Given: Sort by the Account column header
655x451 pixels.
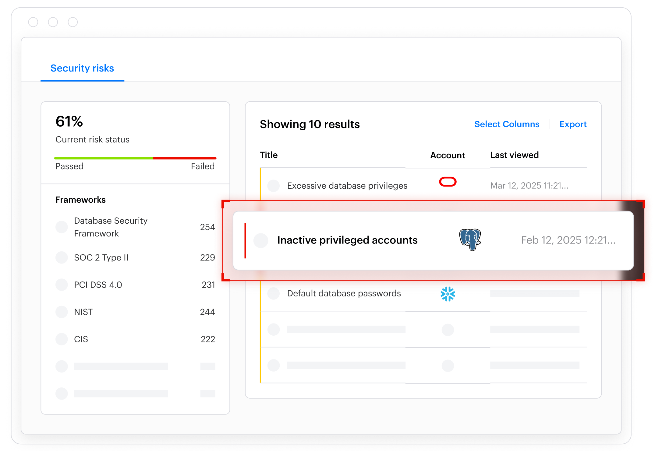Looking at the screenshot, I should 447,155.
